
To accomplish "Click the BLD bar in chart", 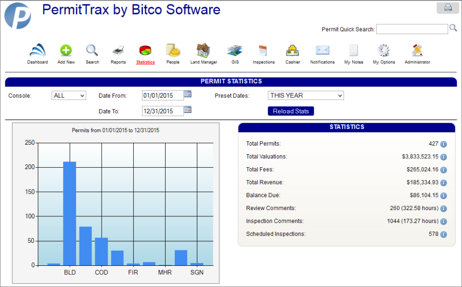I will [69, 213].
